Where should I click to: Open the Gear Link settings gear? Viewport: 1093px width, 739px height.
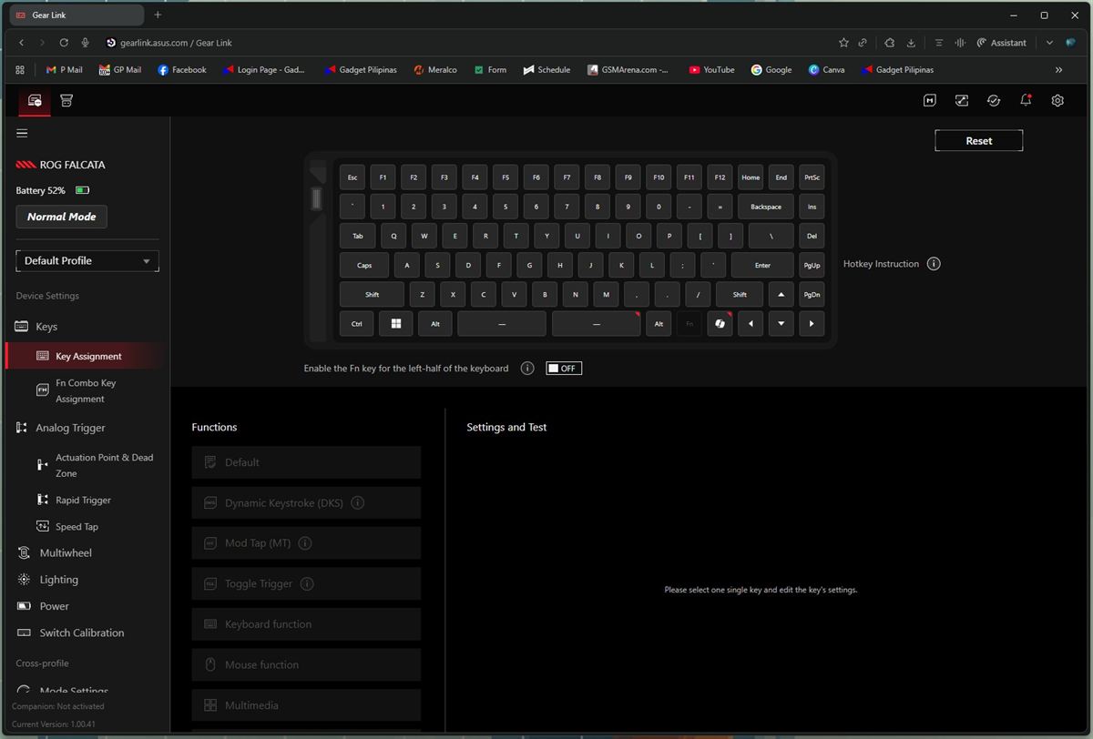pyautogui.click(x=1057, y=101)
